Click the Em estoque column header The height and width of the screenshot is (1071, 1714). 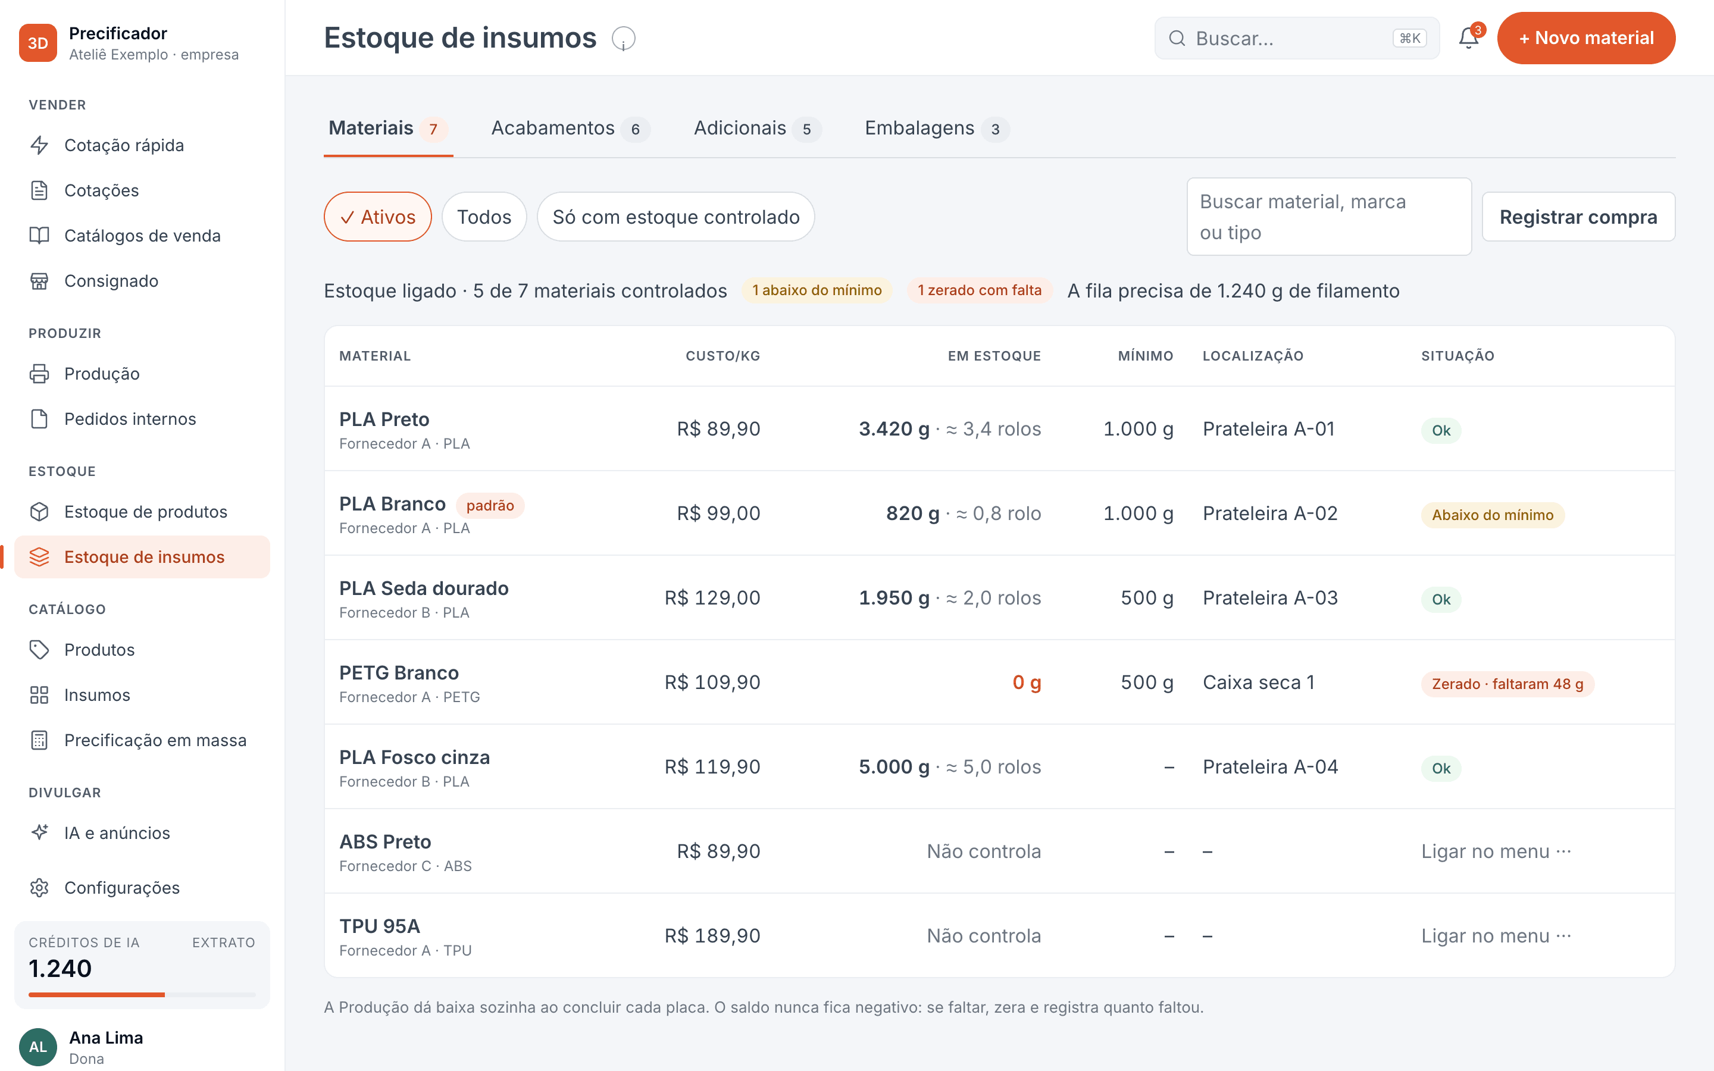point(994,356)
